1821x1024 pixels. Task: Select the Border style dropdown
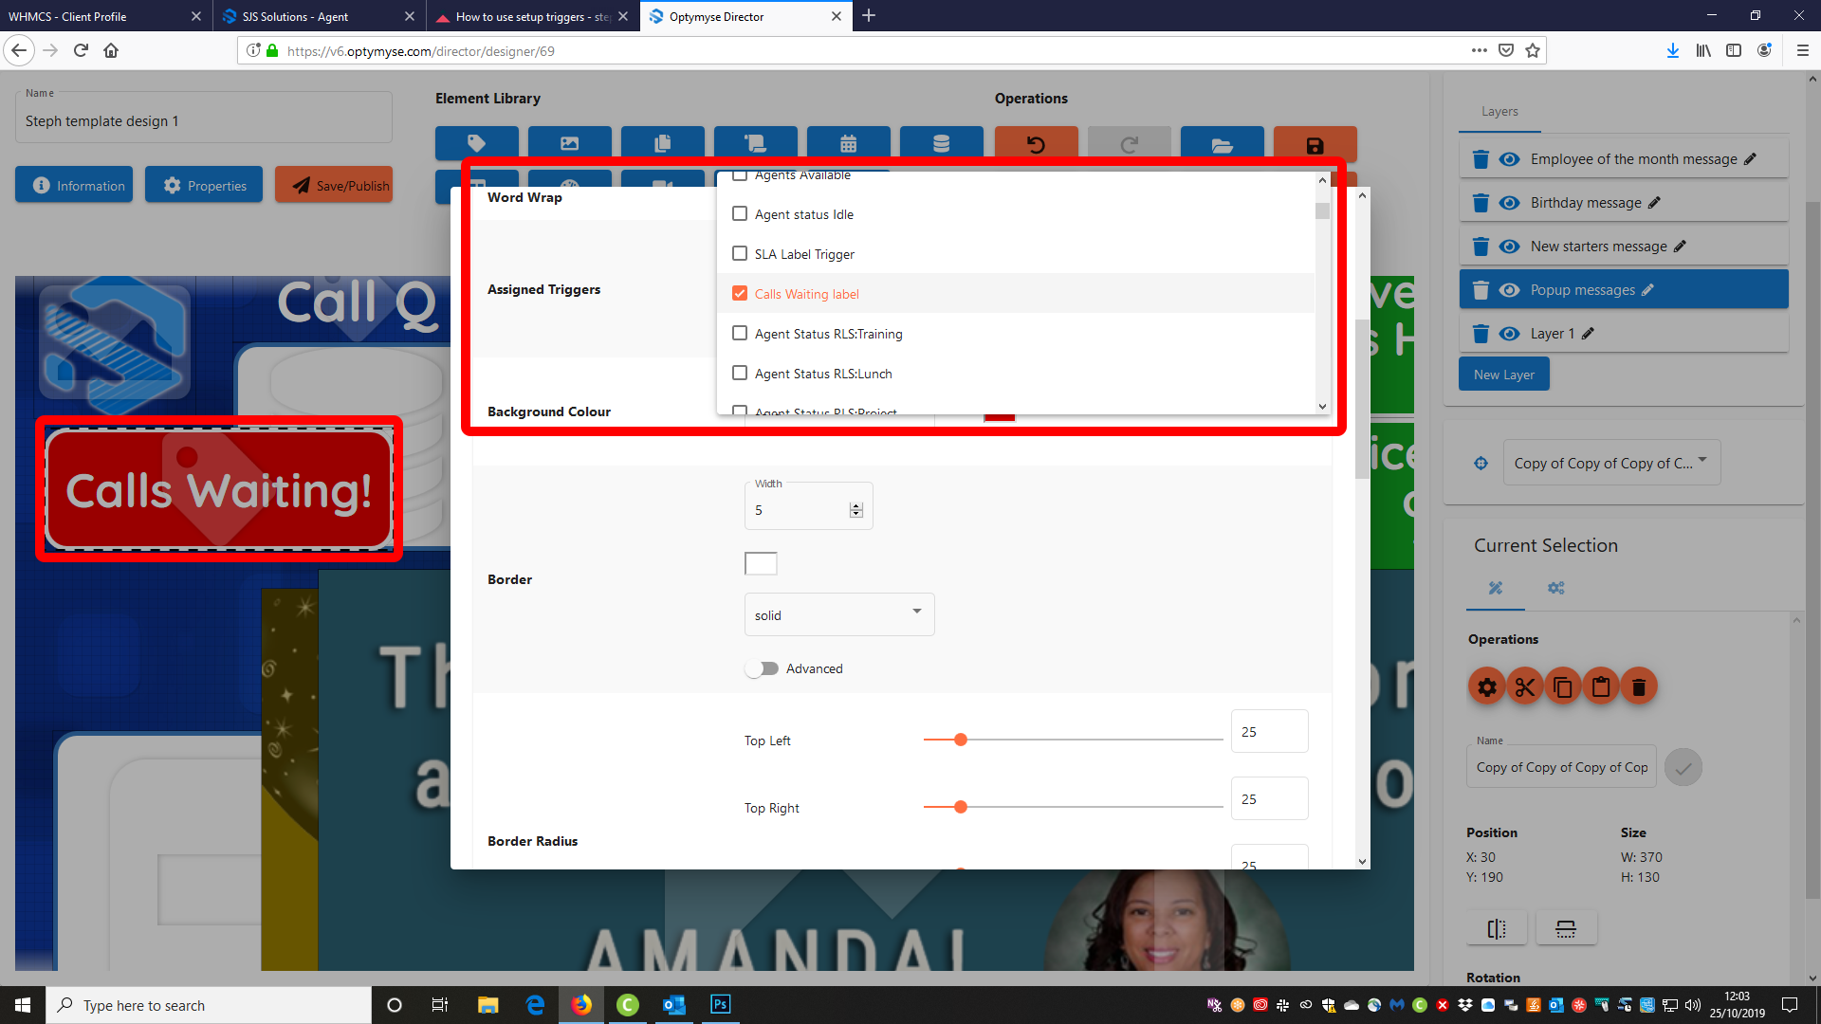838,613
